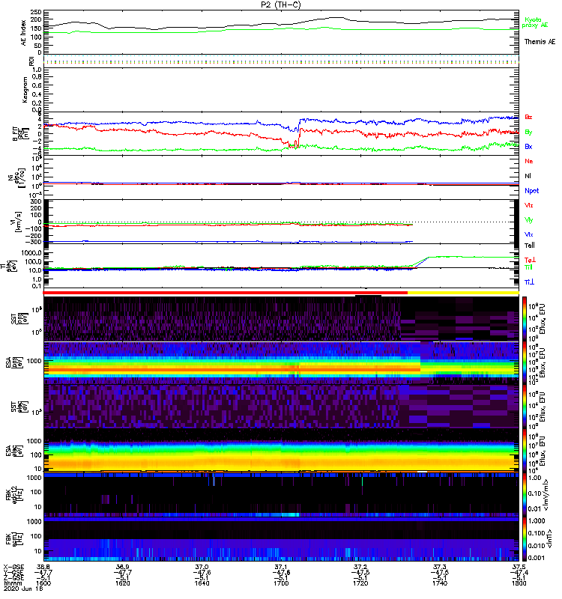Click the black "Ni" legend entry
The width and height of the screenshot is (562, 599).
528,176
